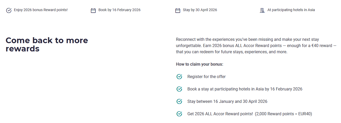Click the checkmark next to Book a stay
Screen dimensions: 341x123
(179, 89)
